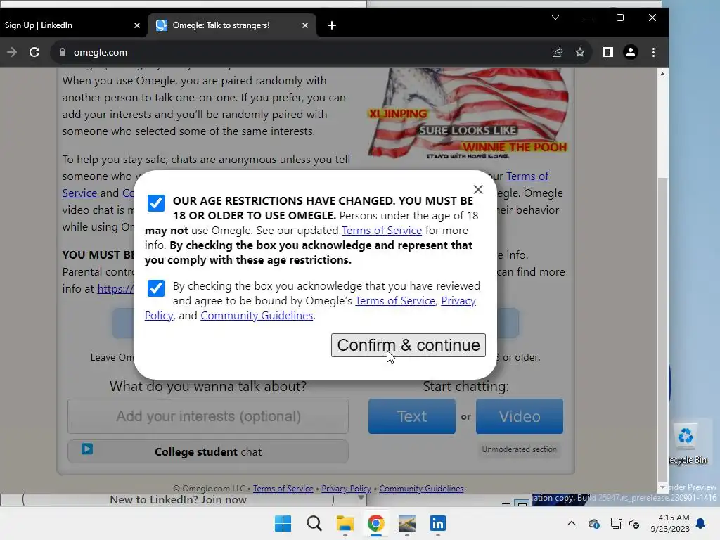720x540 pixels.
Task: Open footer Community Guidelines link
Action: point(421,489)
